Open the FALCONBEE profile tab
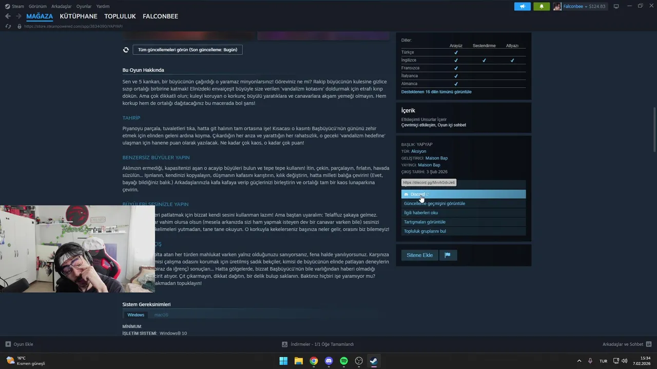Viewport: 657px width, 369px height. tap(160, 16)
